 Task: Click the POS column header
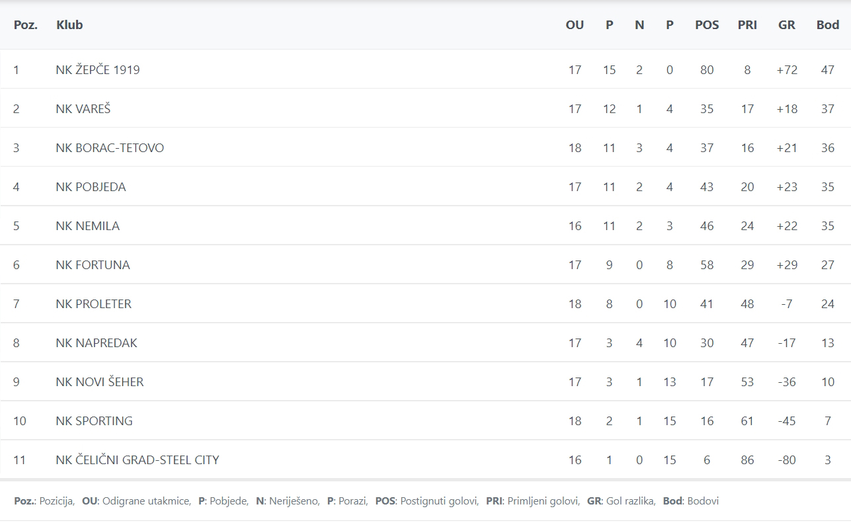[707, 25]
